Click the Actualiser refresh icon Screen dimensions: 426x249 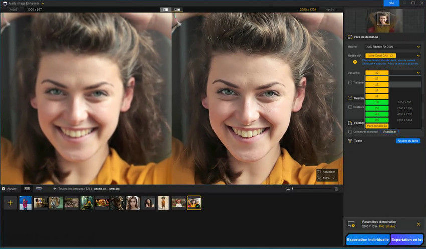point(320,171)
